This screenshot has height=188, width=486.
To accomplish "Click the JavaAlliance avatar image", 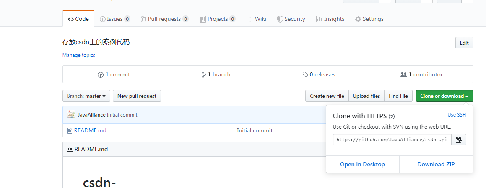I will [71, 114].
